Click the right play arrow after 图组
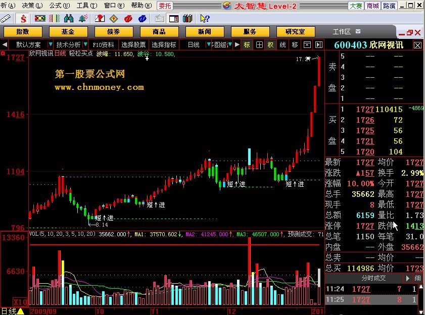 tap(237, 45)
